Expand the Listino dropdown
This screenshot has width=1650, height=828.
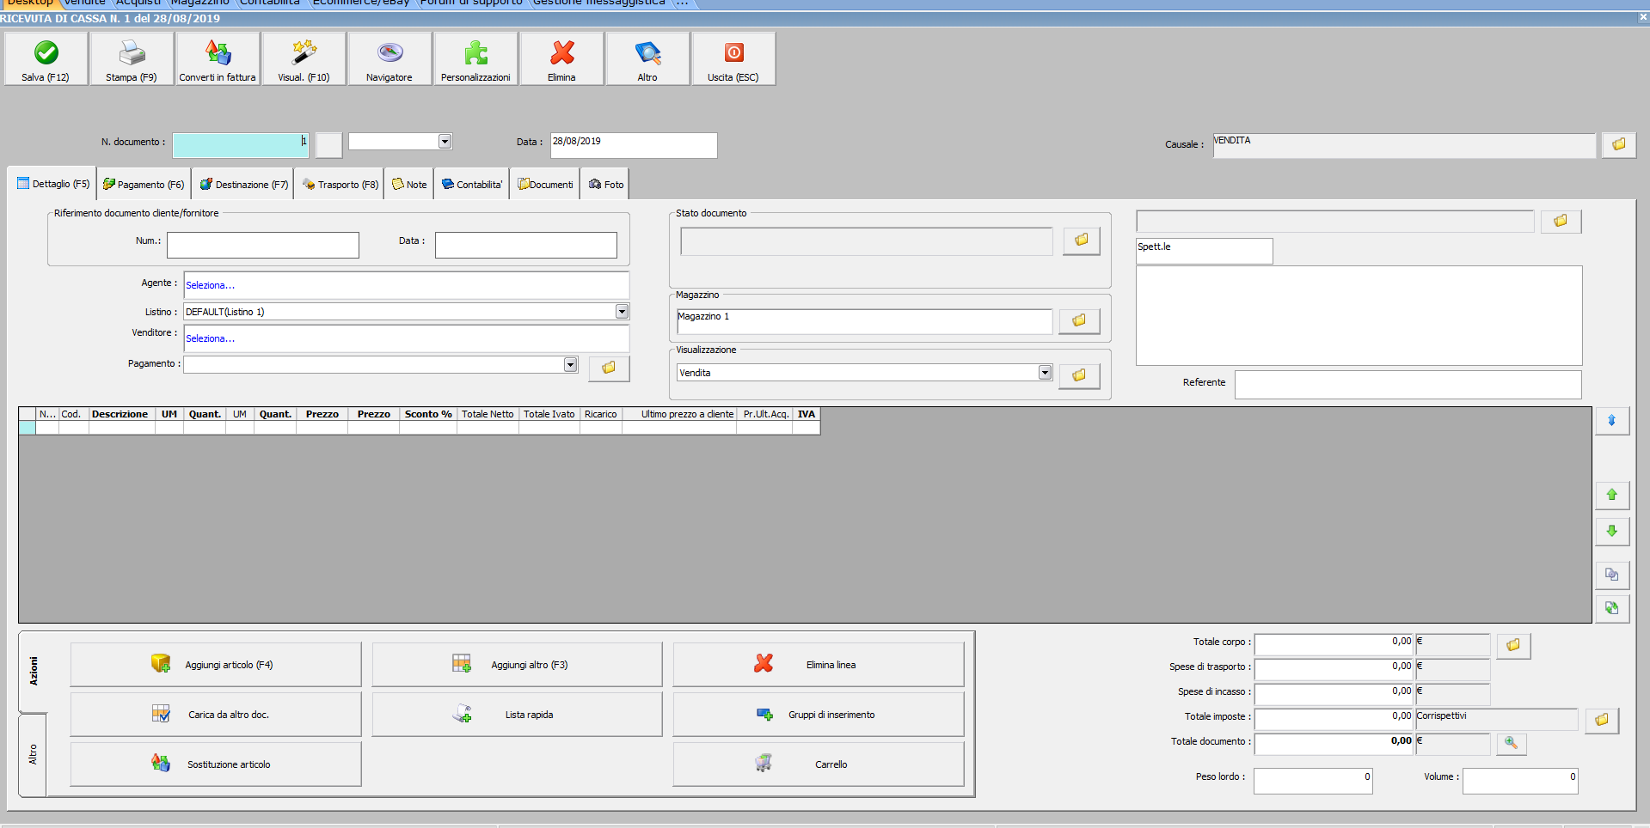(622, 312)
